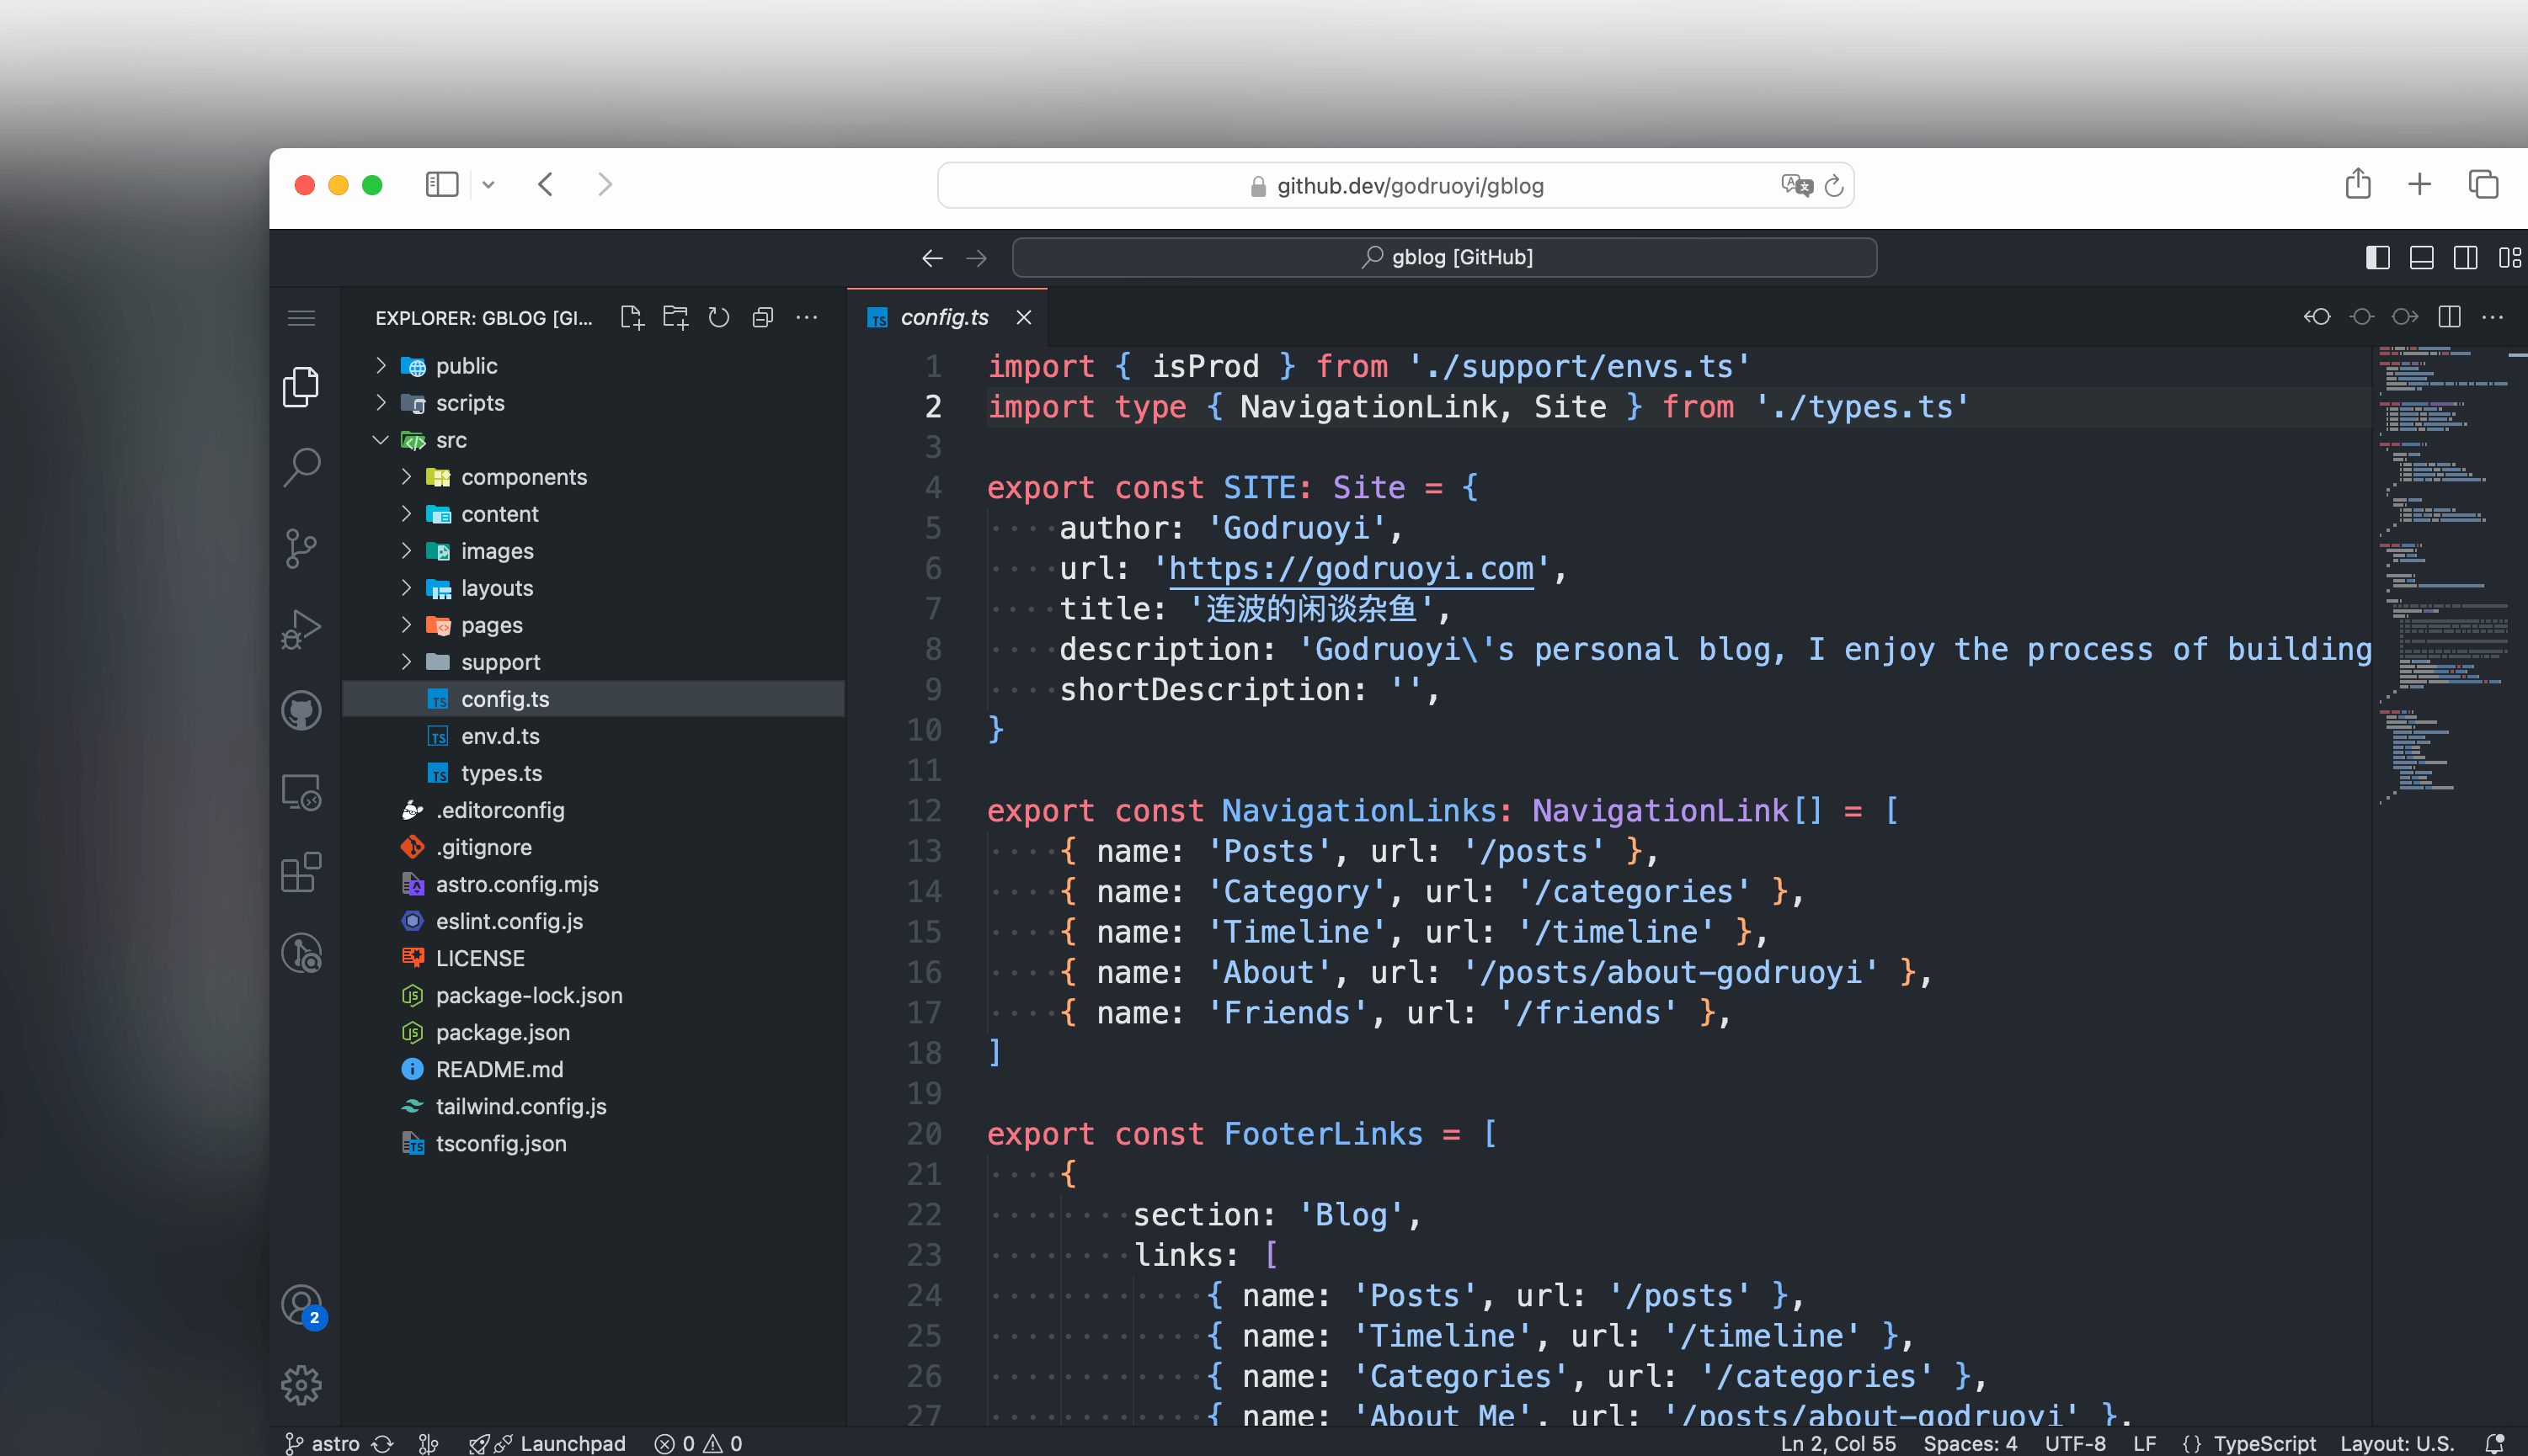Open Safari Share menu

point(2358,184)
